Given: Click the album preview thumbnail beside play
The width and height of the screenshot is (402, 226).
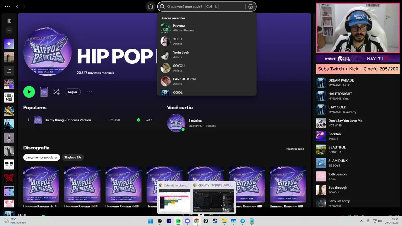Looking at the screenshot, I should (x=44, y=92).
